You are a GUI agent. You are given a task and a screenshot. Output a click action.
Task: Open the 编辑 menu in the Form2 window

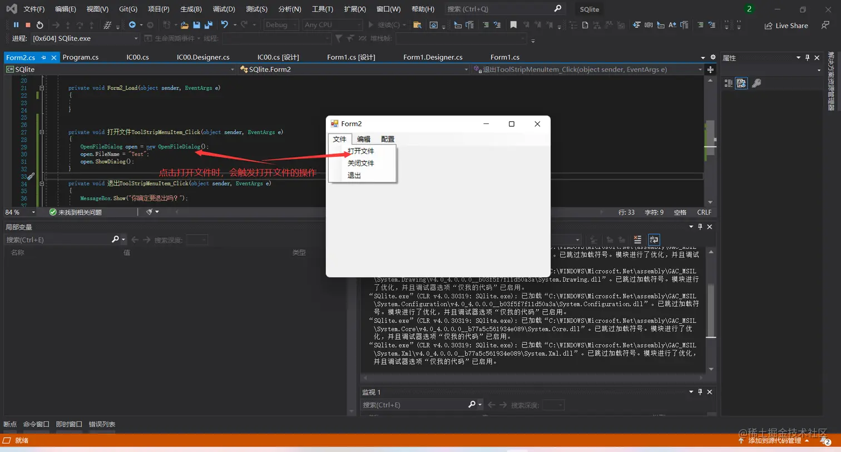[x=364, y=139]
